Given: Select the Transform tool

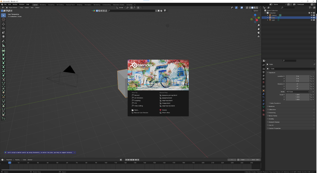Looking at the screenshot, I should (3, 37).
